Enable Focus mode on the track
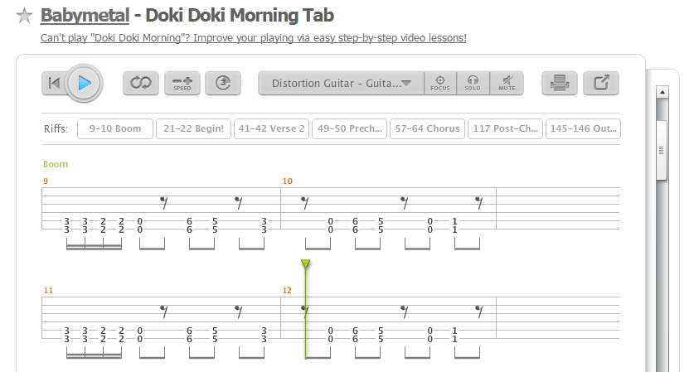The height and width of the screenshot is (372, 694). pyautogui.click(x=440, y=83)
